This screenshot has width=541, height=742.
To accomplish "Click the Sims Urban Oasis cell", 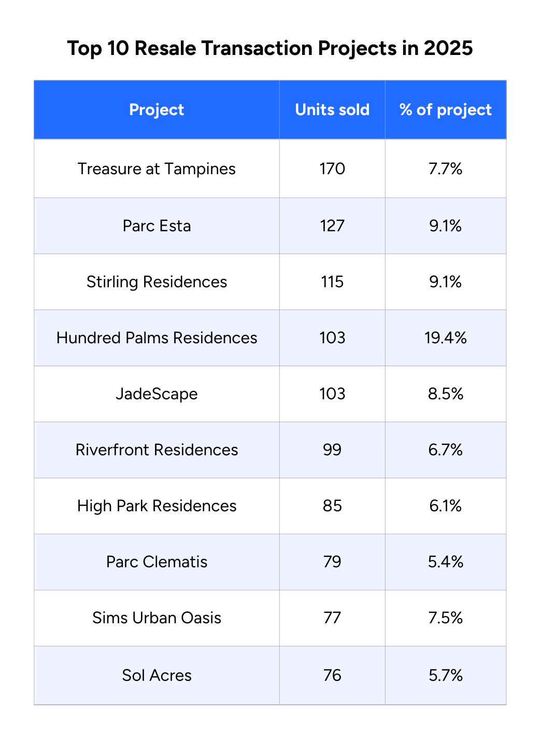I will point(156,618).
